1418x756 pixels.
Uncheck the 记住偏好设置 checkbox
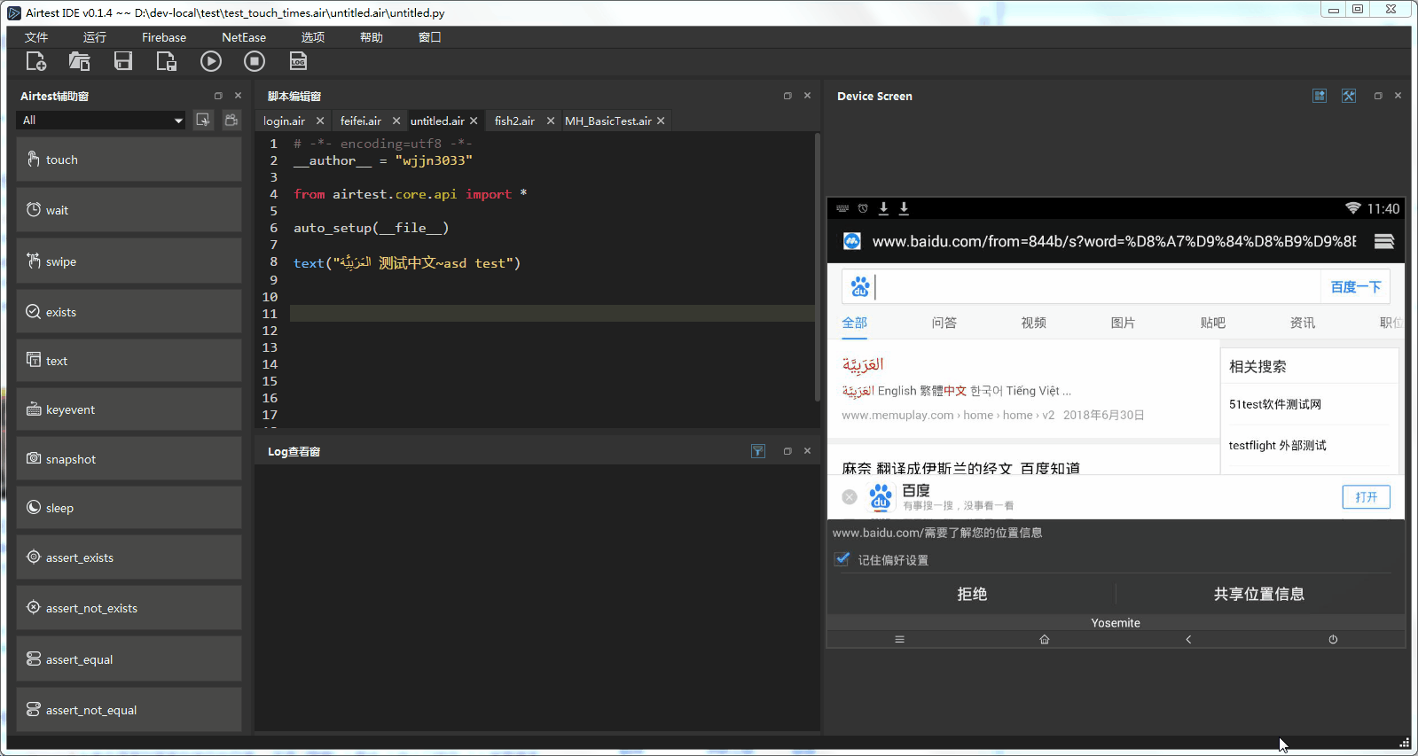point(842,559)
